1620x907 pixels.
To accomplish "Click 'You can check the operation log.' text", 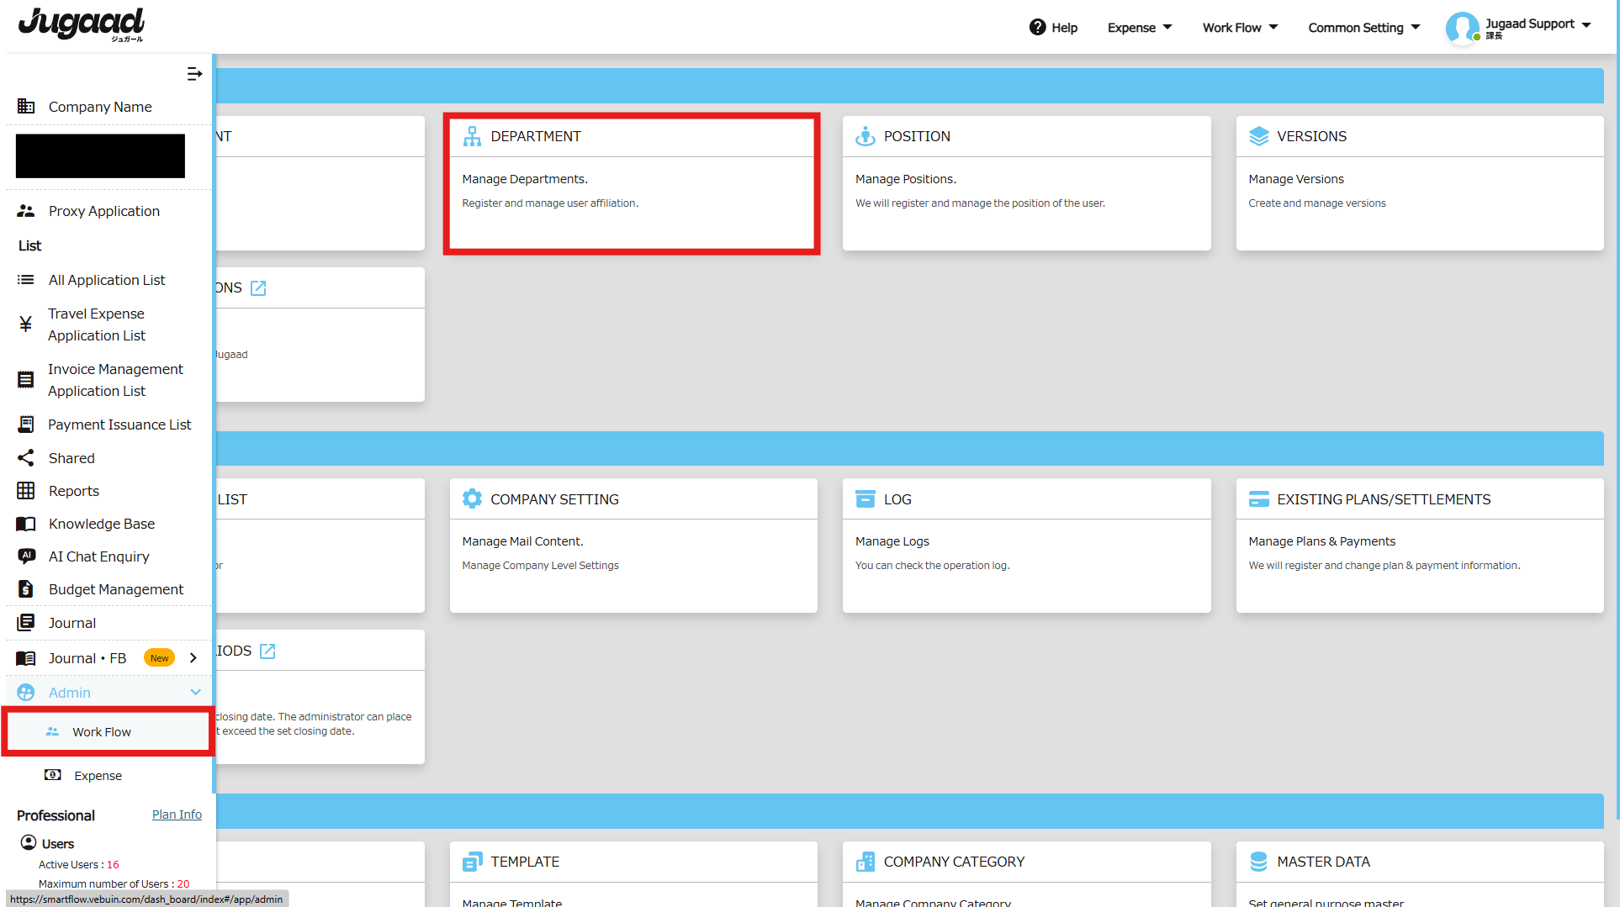I will tap(932, 566).
